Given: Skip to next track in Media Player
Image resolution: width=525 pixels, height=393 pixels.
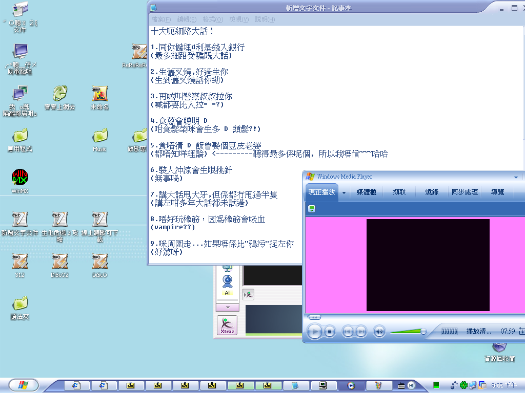Looking at the screenshot, I should click(361, 332).
